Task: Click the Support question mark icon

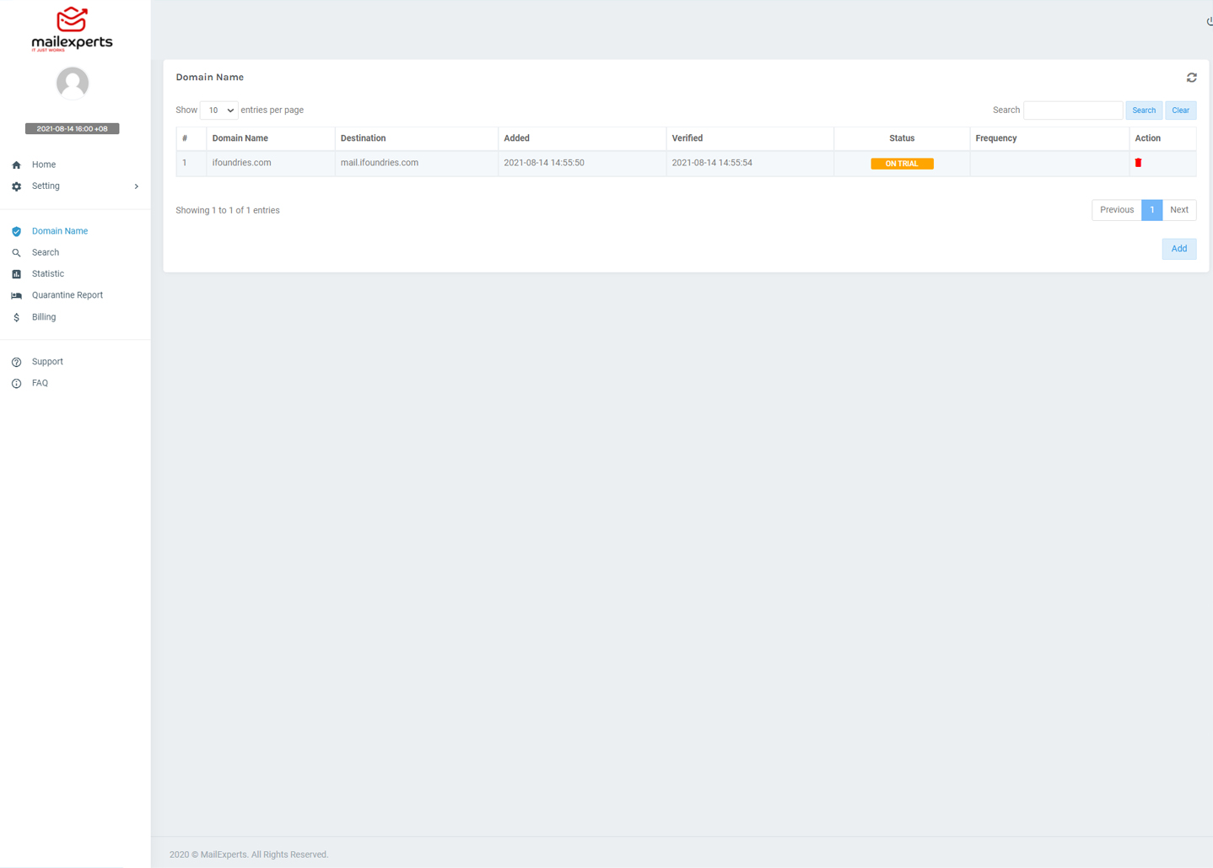Action: click(x=16, y=361)
